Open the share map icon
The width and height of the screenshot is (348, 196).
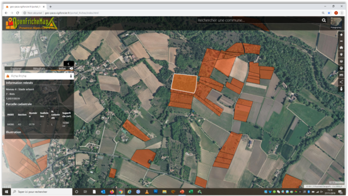(x=341, y=82)
